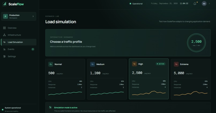This screenshot has width=216, height=113.
Task: Click the Response 220ms row on Extreme card
Action: [x=191, y=84]
